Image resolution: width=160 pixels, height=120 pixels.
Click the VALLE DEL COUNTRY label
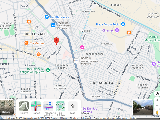[138, 67]
